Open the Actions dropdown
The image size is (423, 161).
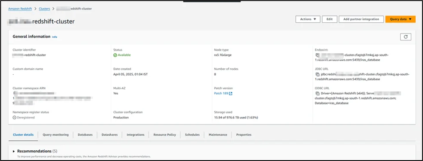(x=308, y=19)
